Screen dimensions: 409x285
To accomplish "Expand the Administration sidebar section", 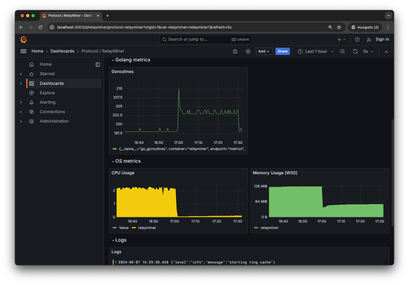I will tap(21, 121).
